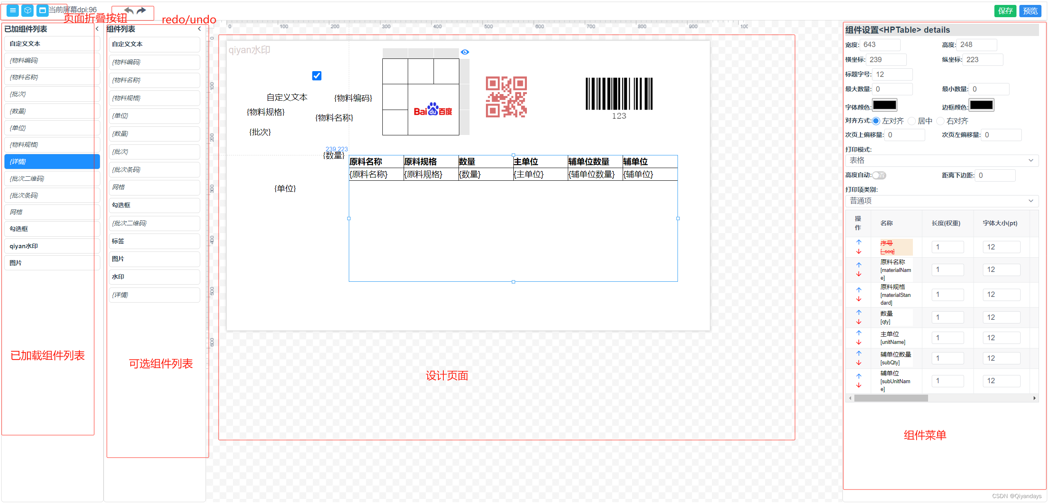1048x503 pixels.
Task: Move 原料名称 row up arrow
Action: tap(859, 265)
